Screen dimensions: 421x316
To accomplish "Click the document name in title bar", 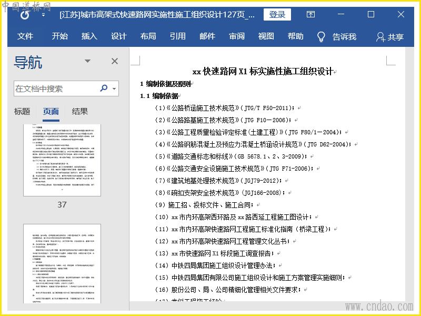I will pos(157,15).
